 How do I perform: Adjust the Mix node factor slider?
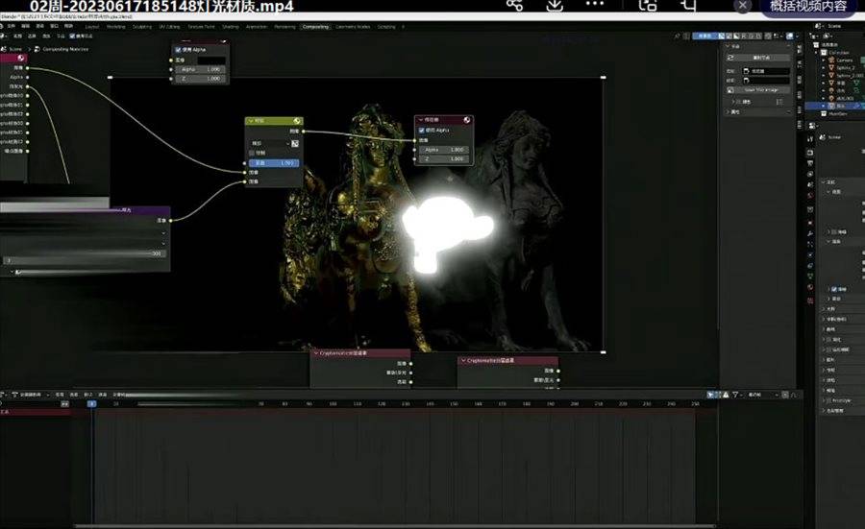(272, 163)
